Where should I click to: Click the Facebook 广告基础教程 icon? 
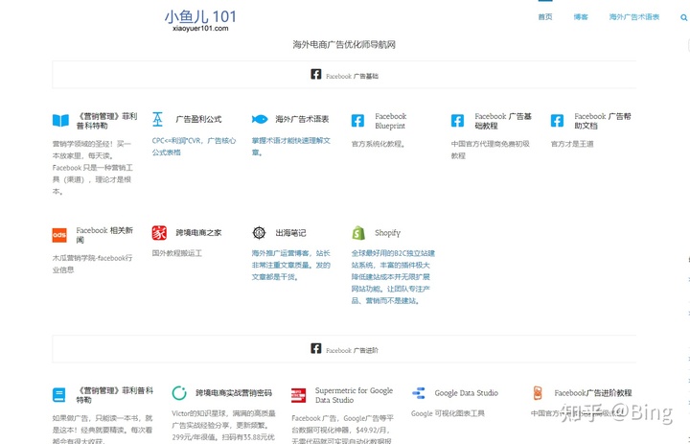(x=458, y=120)
